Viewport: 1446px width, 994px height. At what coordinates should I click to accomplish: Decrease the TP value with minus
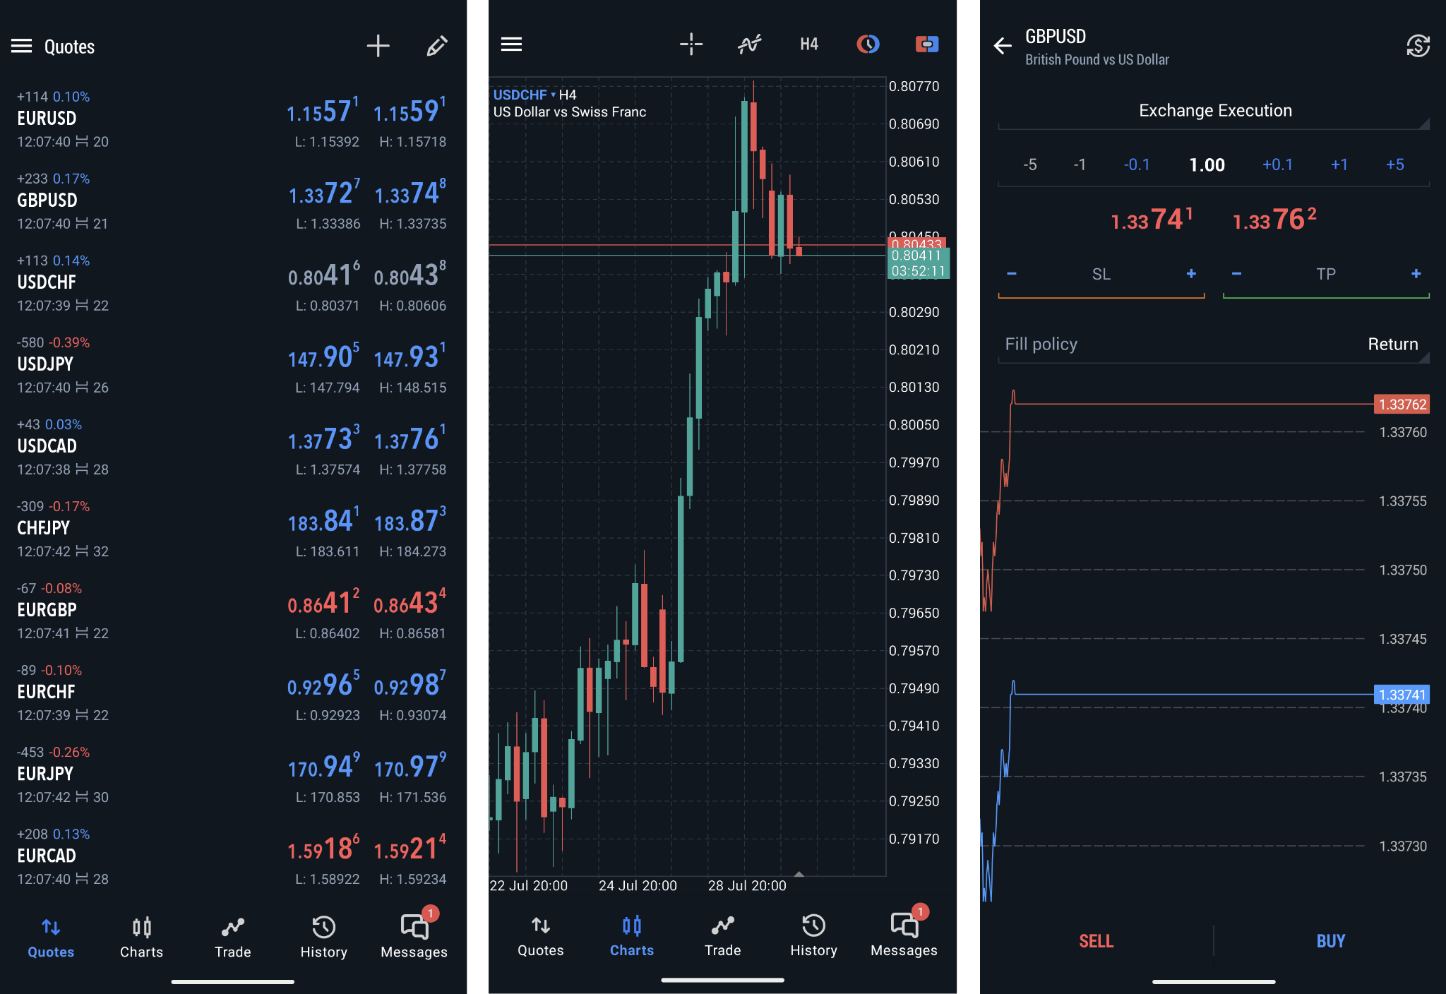click(x=1236, y=274)
